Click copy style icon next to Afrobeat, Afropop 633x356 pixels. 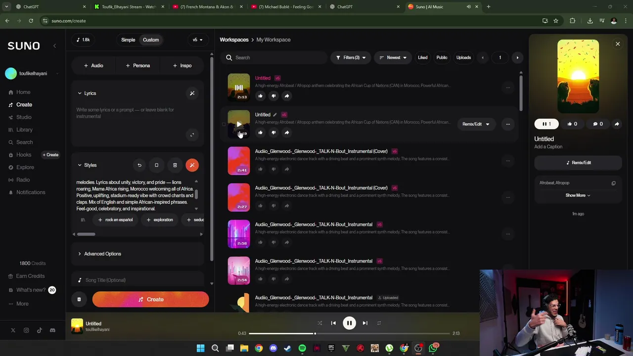[x=614, y=183]
